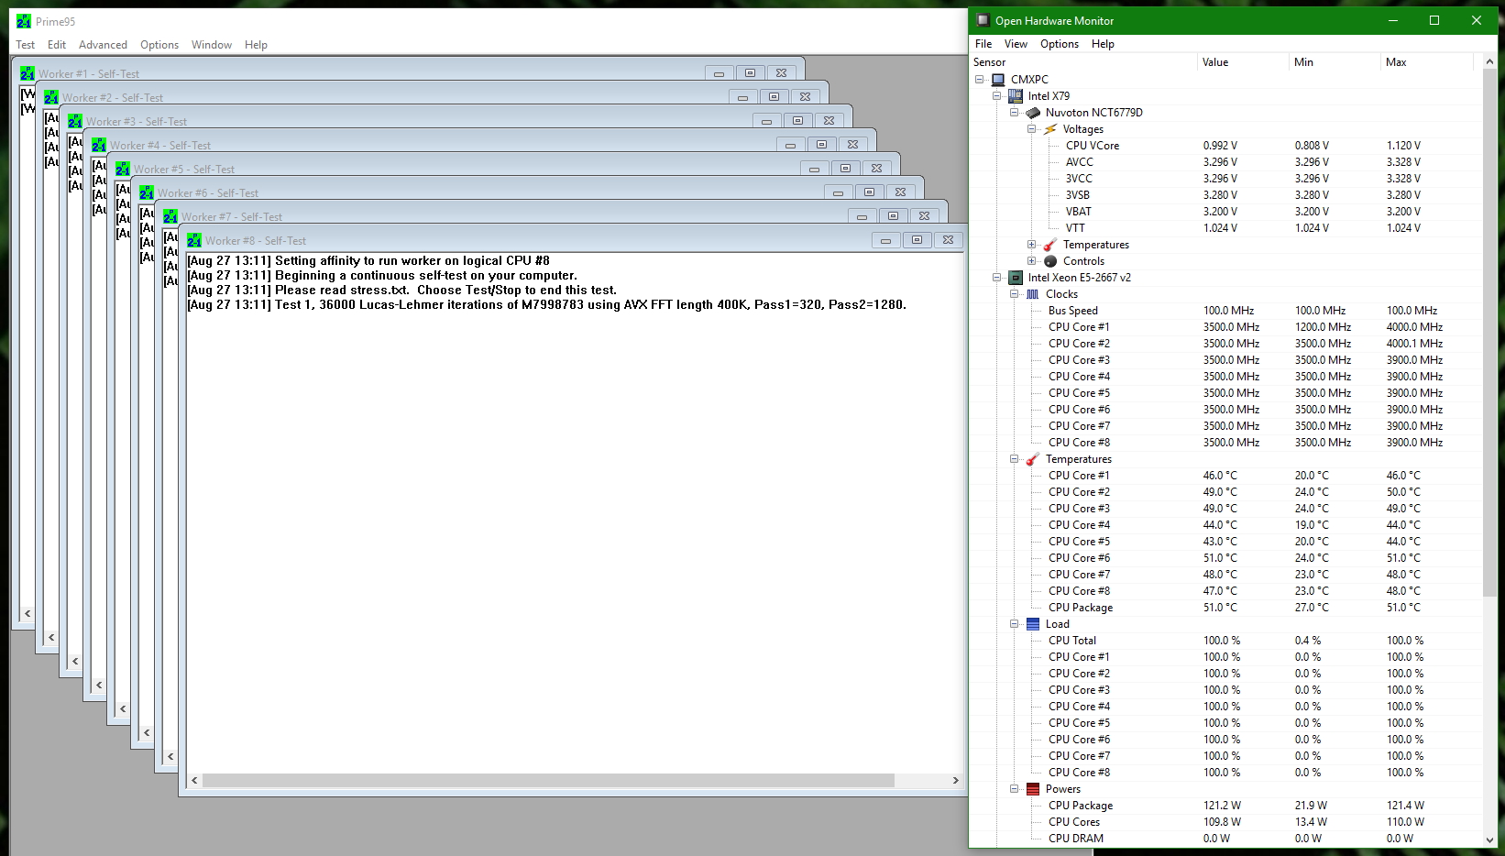
Task: Select the CPU VCore voltage row
Action: point(1226,146)
